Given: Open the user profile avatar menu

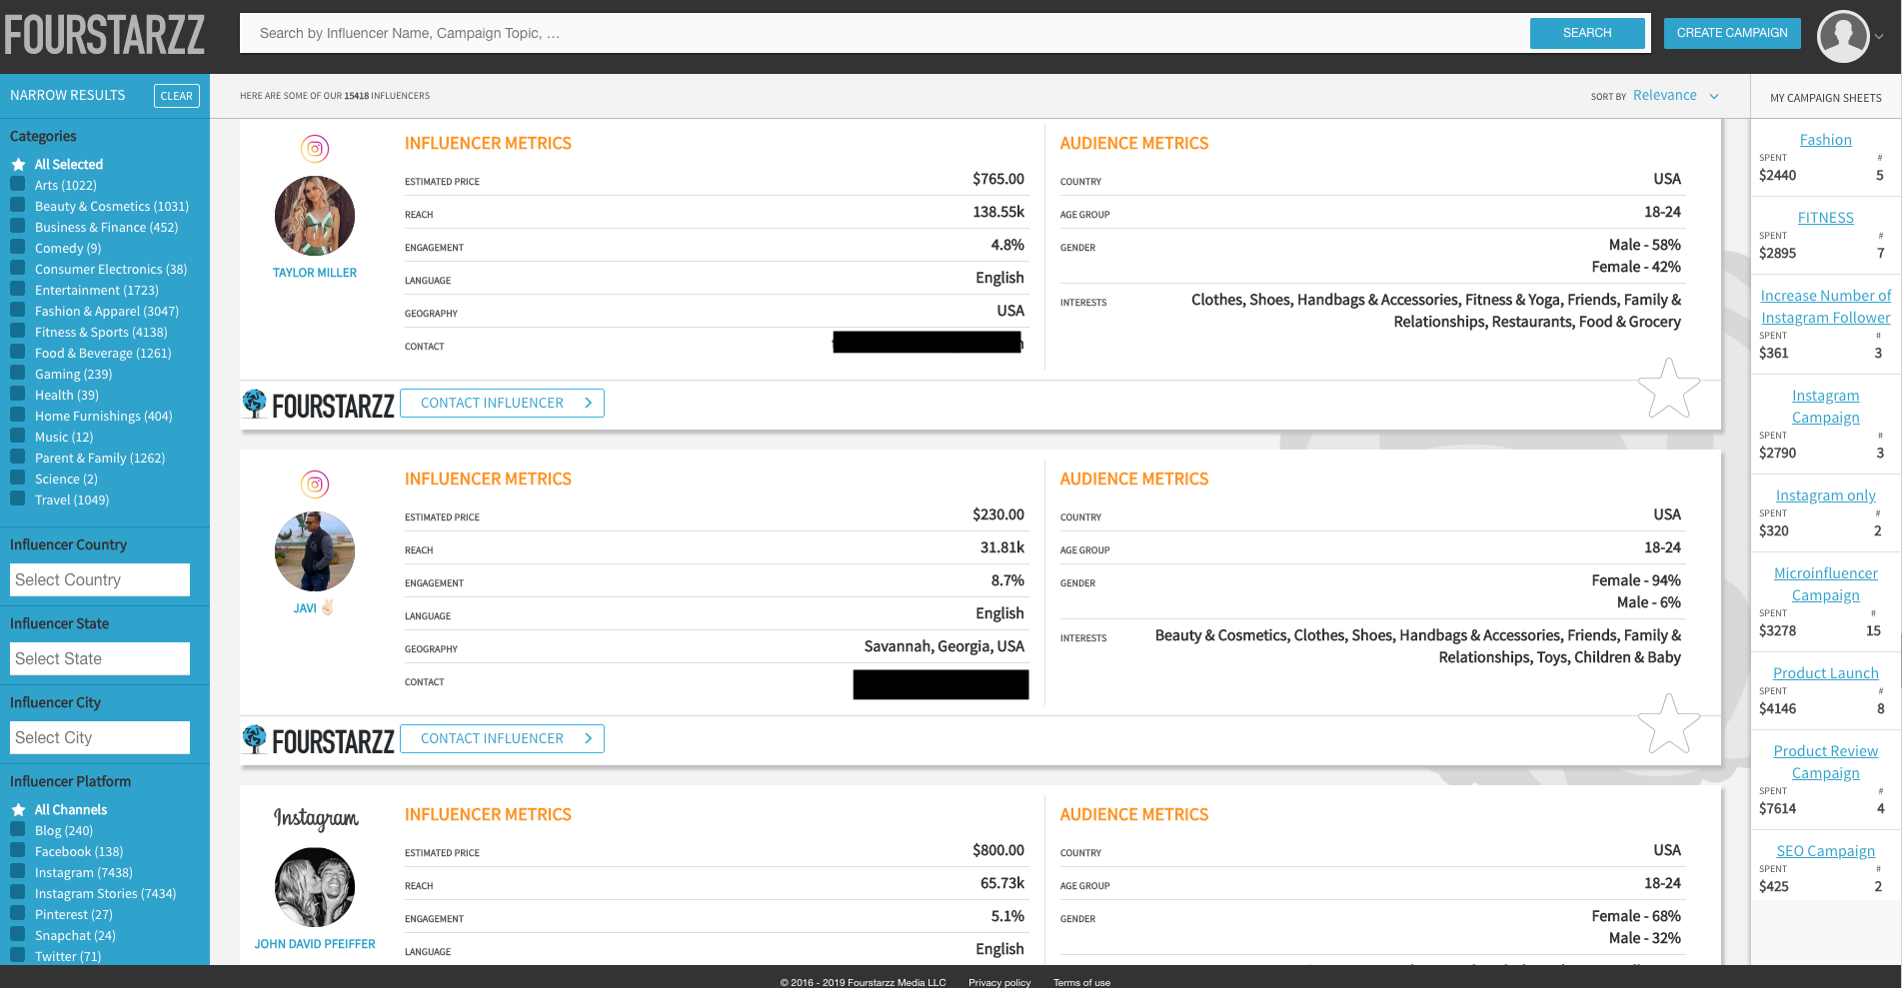Looking at the screenshot, I should tap(1843, 36).
